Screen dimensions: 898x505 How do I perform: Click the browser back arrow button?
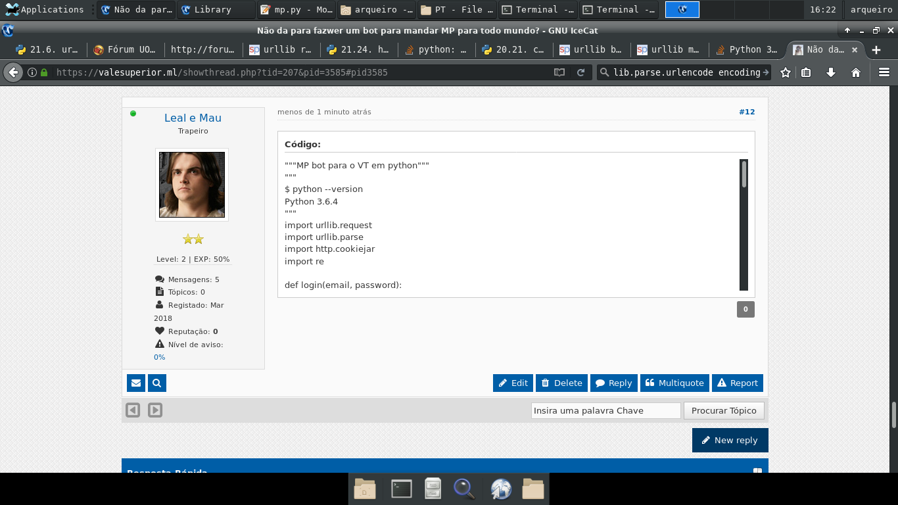[x=13, y=72]
